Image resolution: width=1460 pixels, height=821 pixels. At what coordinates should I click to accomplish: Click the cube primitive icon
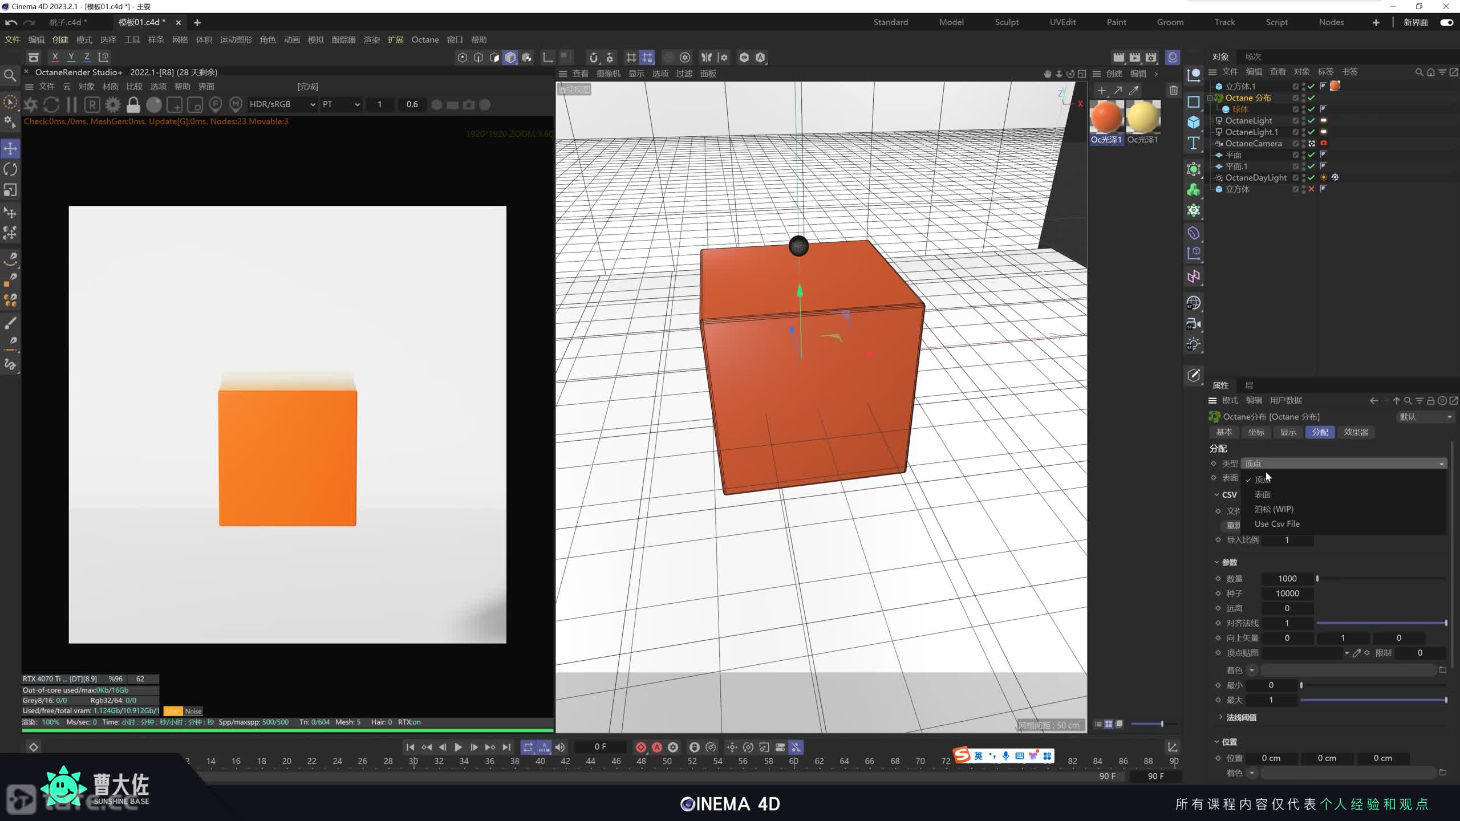[x=1193, y=123]
